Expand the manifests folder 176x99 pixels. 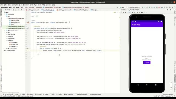(5, 14)
